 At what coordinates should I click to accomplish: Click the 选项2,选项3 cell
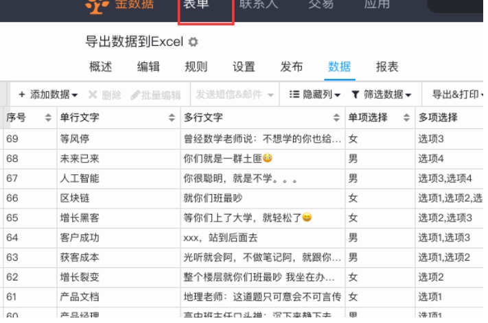[450, 218]
